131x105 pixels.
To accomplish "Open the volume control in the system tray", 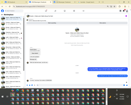I will (117, 99).
